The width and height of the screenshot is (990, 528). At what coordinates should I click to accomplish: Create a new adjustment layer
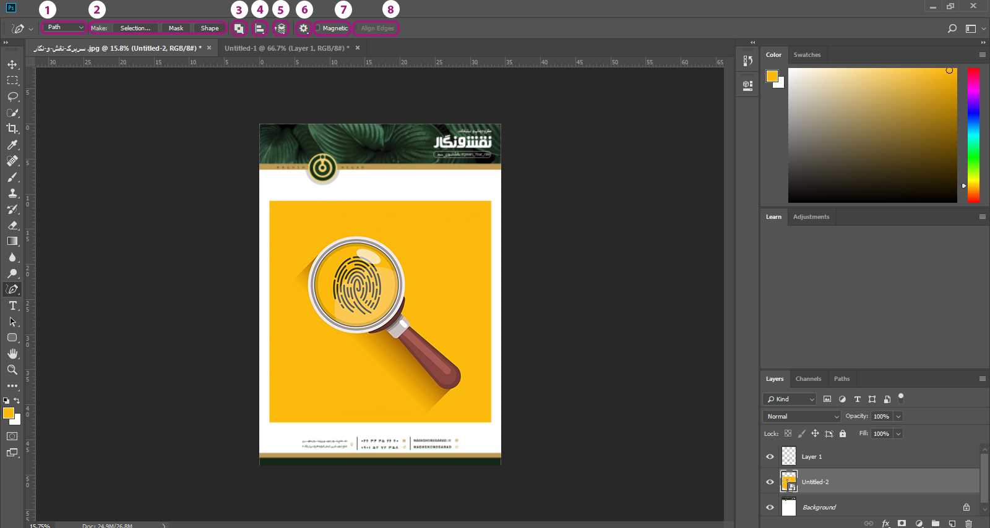[x=919, y=524]
